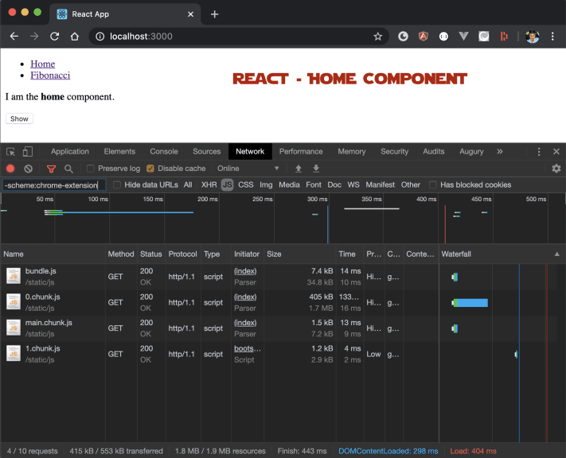The height and width of the screenshot is (458, 566).
Task: Check Hide data URLs
Action: pyautogui.click(x=116, y=185)
